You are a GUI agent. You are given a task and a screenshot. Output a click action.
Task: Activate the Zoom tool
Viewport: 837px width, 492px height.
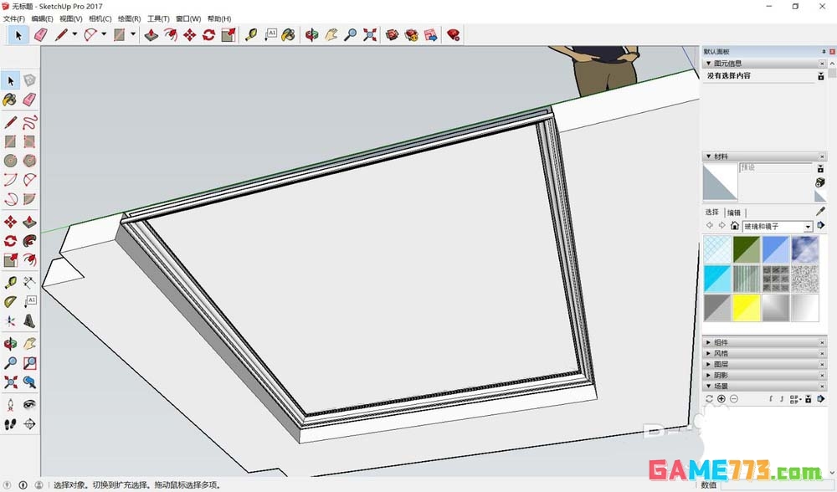pyautogui.click(x=349, y=35)
